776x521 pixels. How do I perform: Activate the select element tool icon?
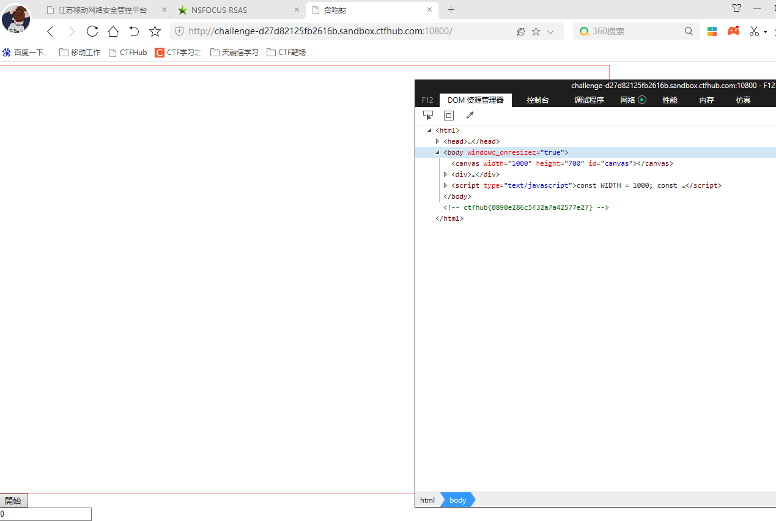click(428, 115)
